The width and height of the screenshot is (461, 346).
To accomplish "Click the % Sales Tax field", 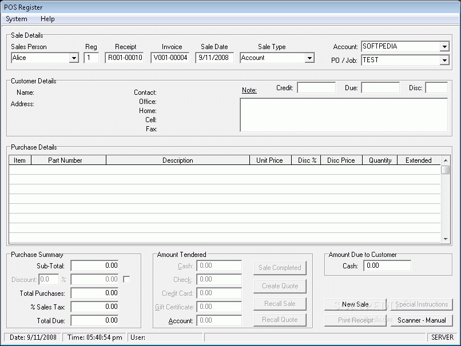I will pyautogui.click(x=94, y=307).
